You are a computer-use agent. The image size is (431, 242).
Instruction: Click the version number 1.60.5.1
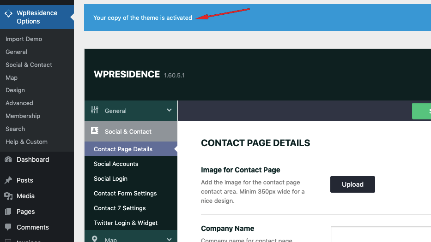point(174,76)
